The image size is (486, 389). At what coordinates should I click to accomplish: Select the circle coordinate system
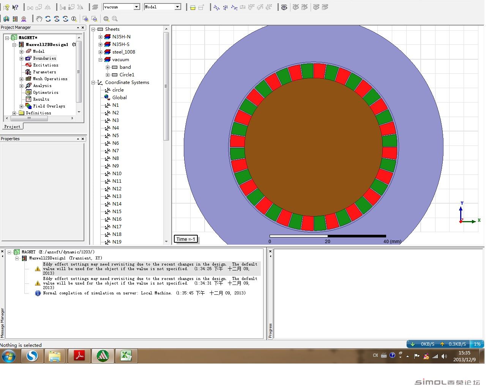118,90
